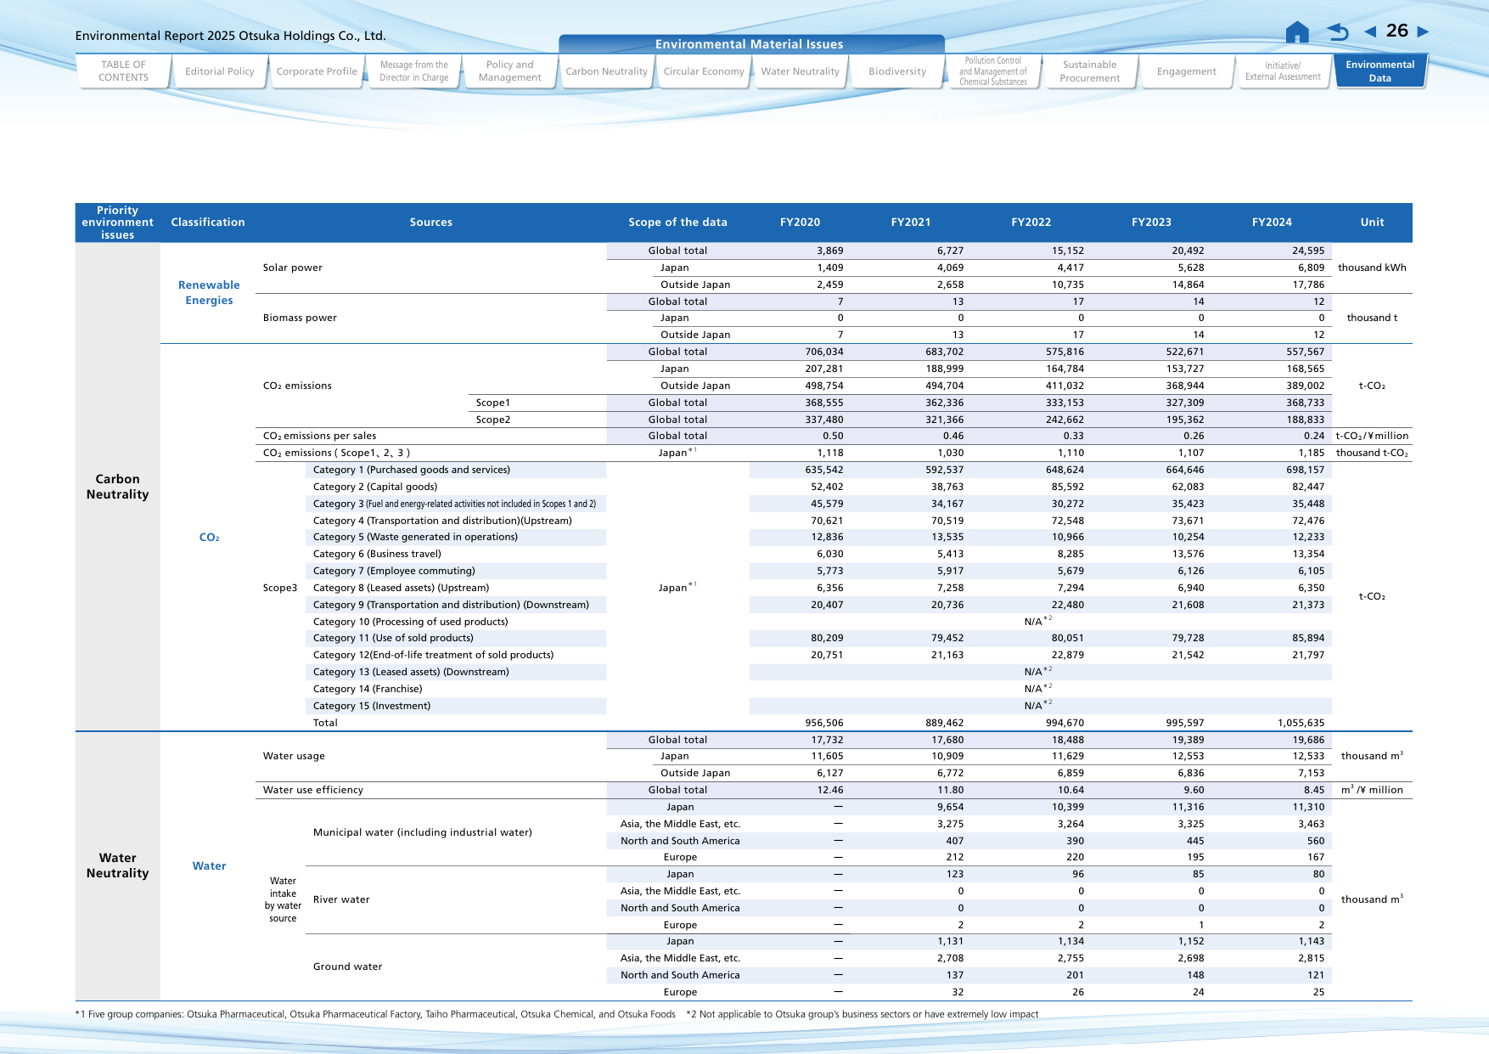Click the blue Water classification label
The image size is (1489, 1054).
click(x=209, y=866)
